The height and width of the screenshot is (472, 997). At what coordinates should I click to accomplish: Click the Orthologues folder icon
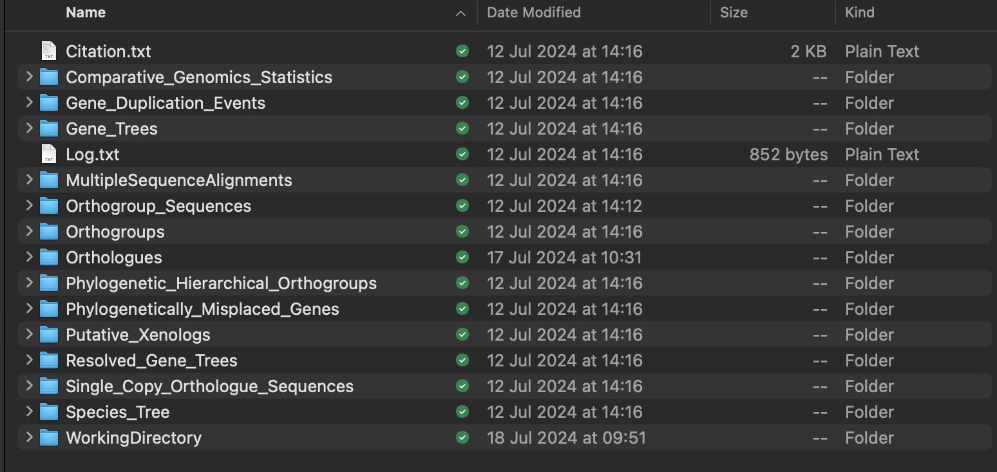[x=49, y=257]
